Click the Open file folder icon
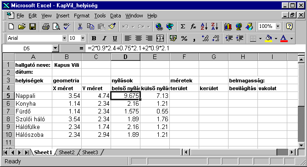Image resolution: width=307 pixels, height=167 pixels. click(22, 27)
